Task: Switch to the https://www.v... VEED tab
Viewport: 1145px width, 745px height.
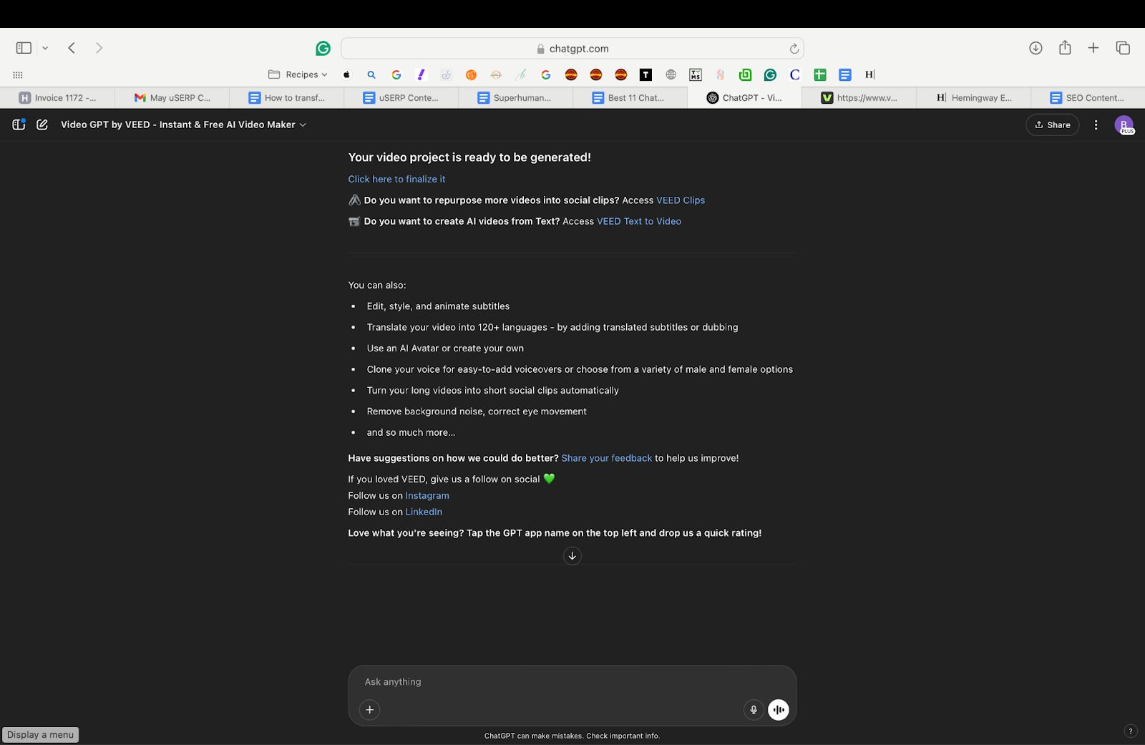Action: click(x=859, y=98)
